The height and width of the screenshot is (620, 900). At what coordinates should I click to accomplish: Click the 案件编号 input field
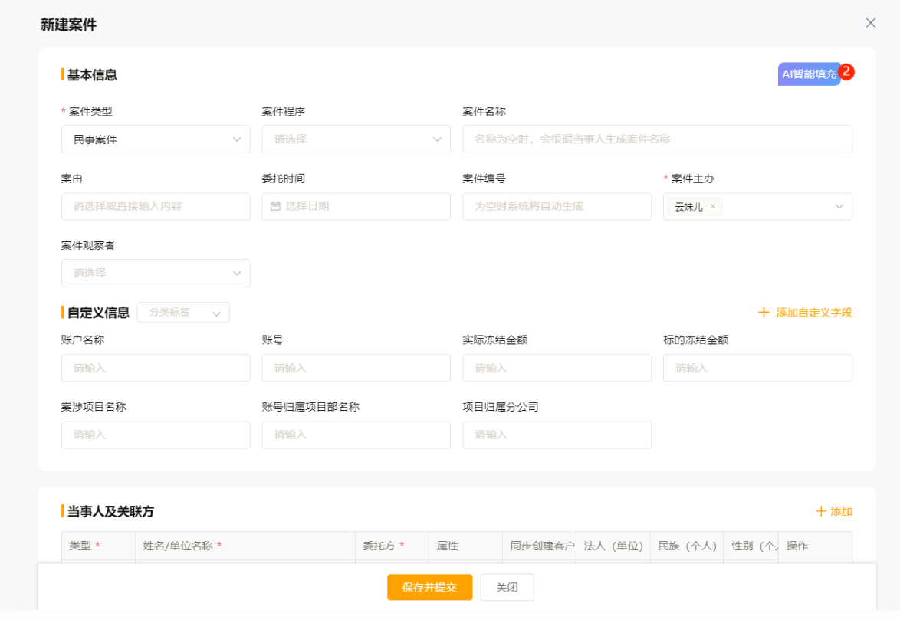(x=557, y=206)
